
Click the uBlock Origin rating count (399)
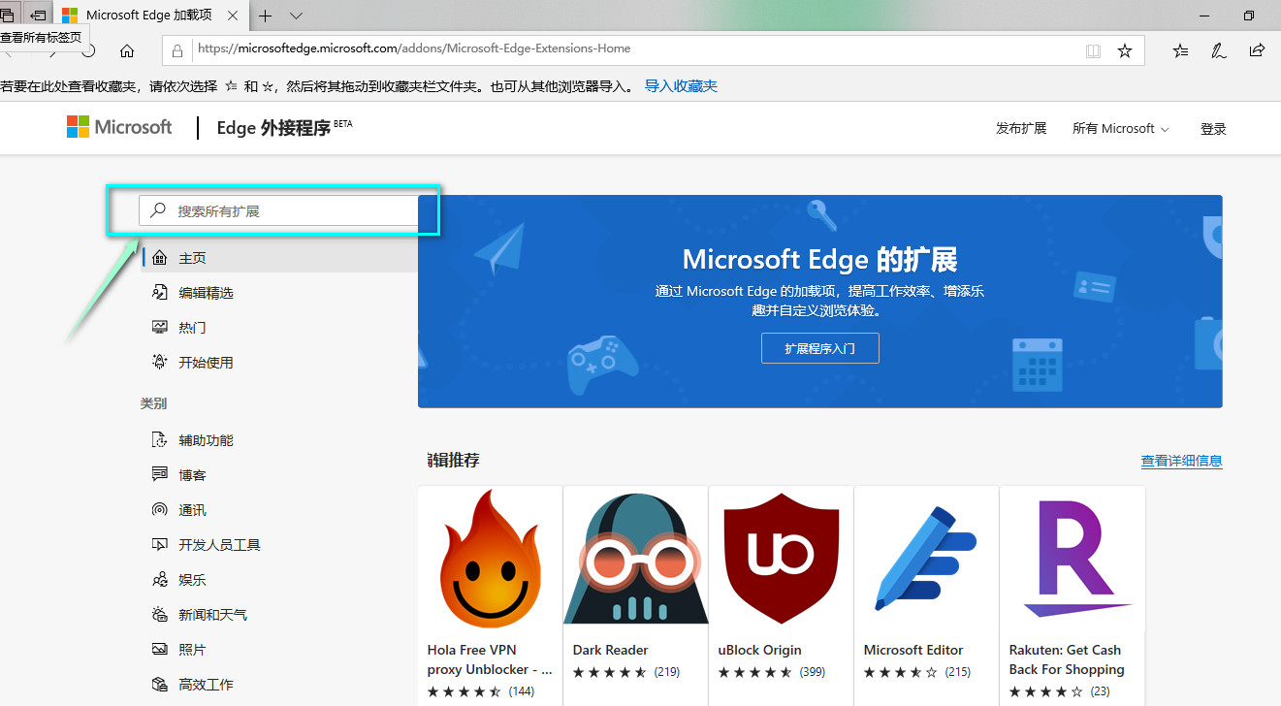point(812,672)
